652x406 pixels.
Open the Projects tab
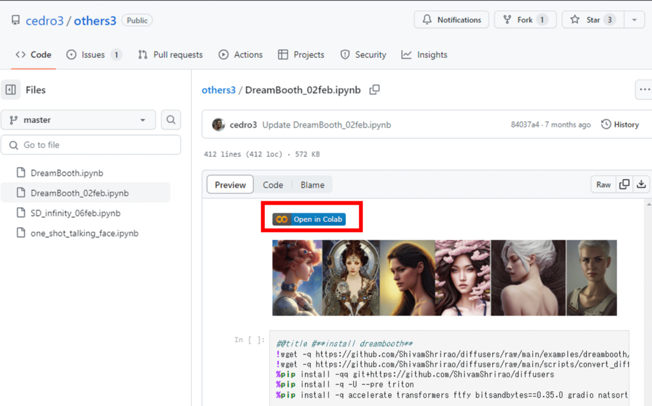301,55
